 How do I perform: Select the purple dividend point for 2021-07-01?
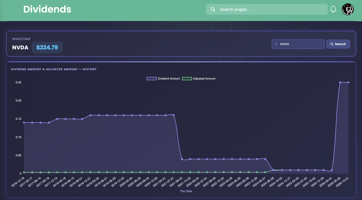click(x=174, y=115)
